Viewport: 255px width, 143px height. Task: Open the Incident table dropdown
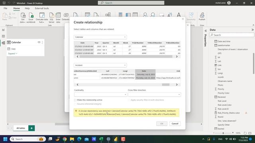pos(100,65)
